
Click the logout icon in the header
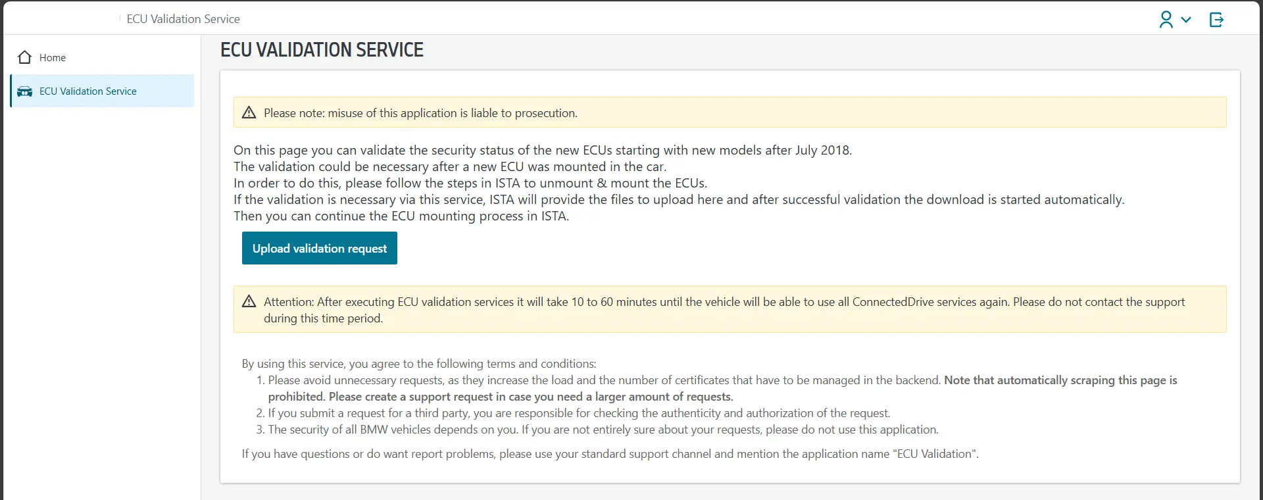1216,20
